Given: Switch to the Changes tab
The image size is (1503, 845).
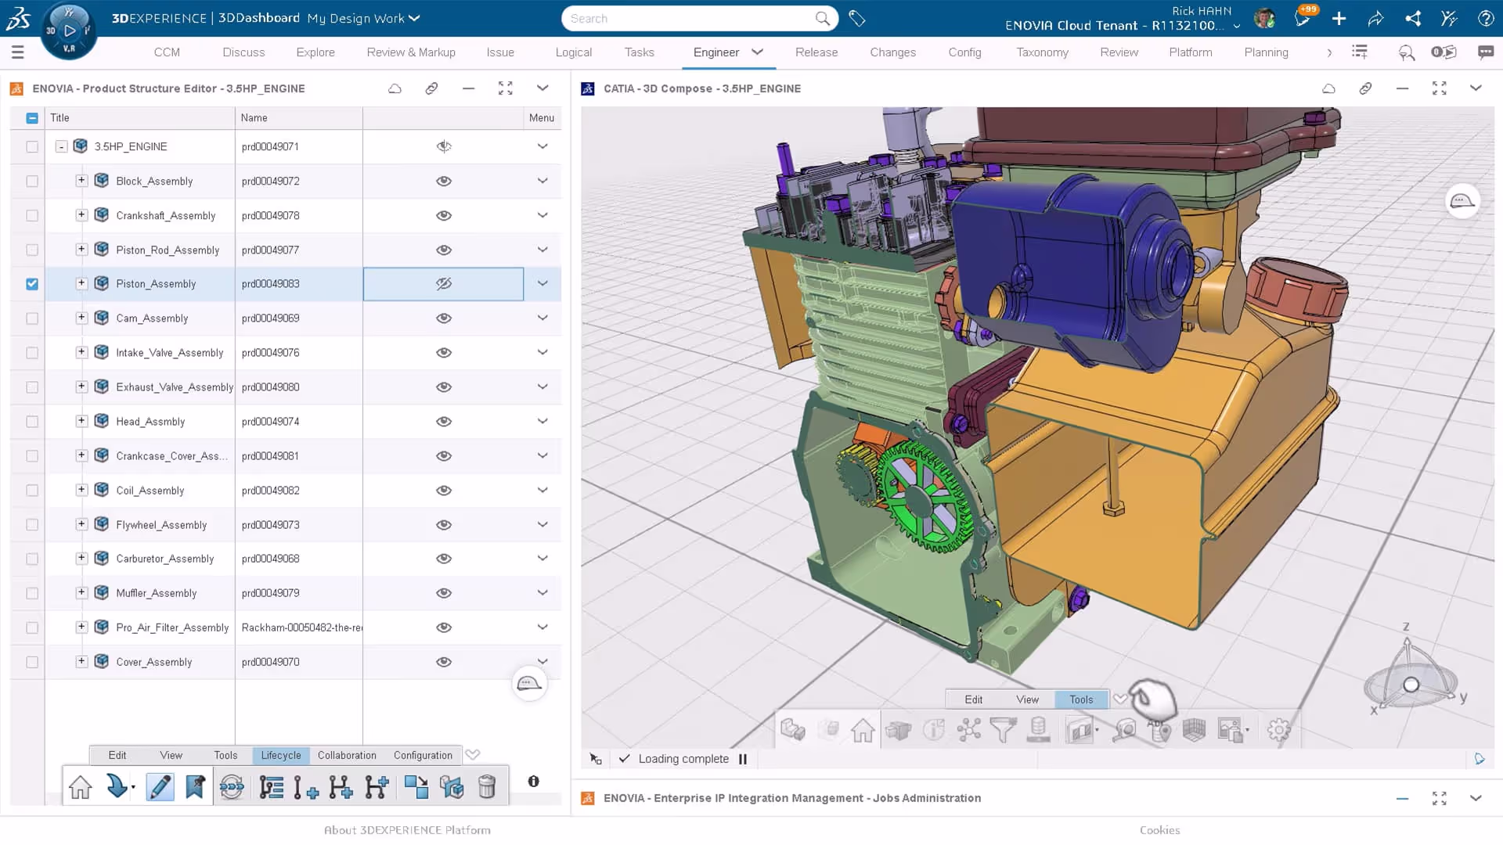Looking at the screenshot, I should click(x=892, y=52).
